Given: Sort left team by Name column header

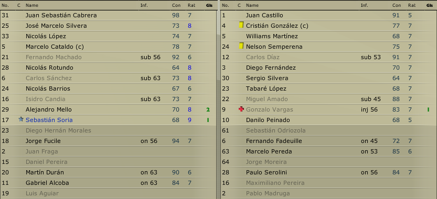Looking at the screenshot, I should (x=32, y=5).
